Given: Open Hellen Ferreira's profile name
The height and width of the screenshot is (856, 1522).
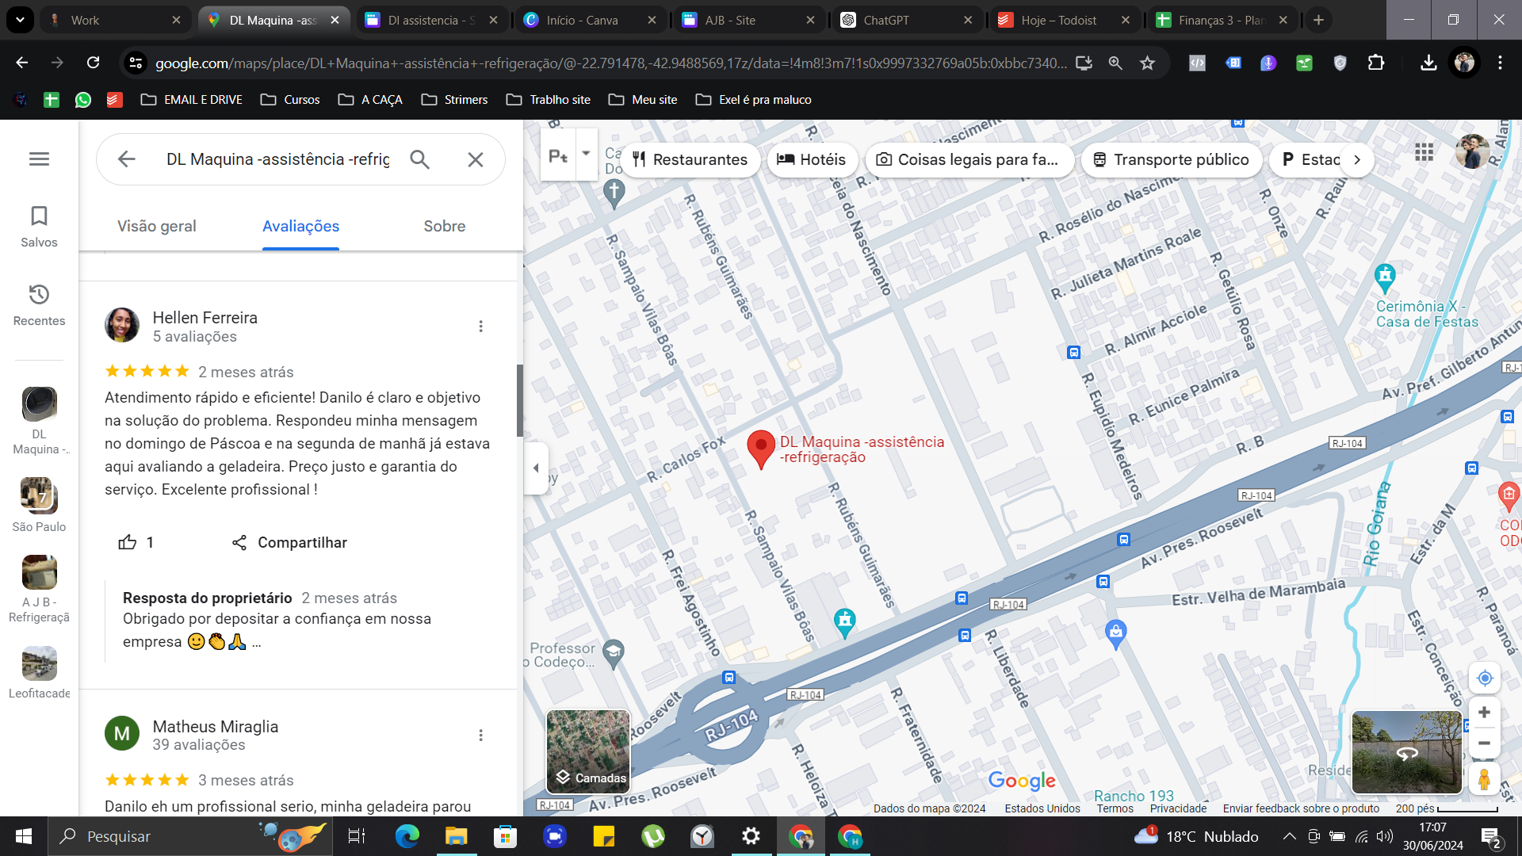Looking at the screenshot, I should (205, 318).
